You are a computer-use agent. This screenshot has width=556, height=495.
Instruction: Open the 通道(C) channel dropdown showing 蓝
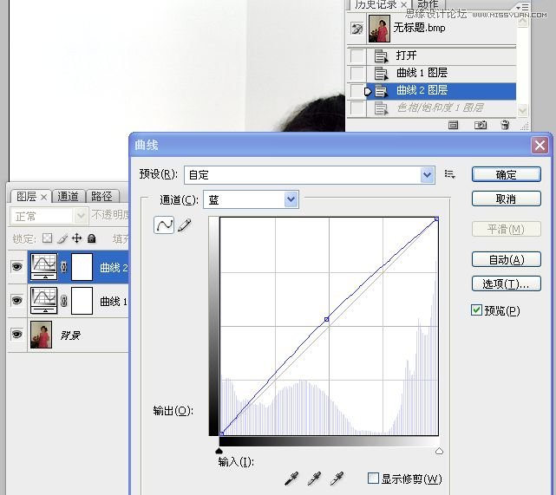tap(251, 199)
